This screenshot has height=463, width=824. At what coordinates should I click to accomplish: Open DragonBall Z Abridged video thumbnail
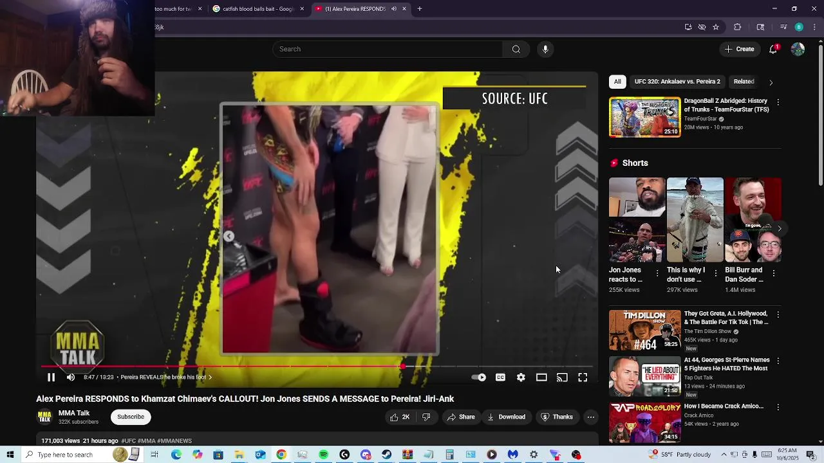tap(644, 117)
